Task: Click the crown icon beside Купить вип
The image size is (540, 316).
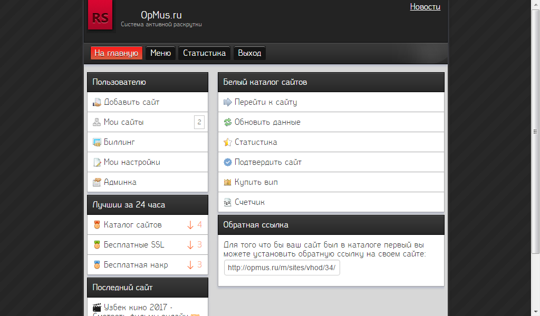Action: [x=228, y=182]
